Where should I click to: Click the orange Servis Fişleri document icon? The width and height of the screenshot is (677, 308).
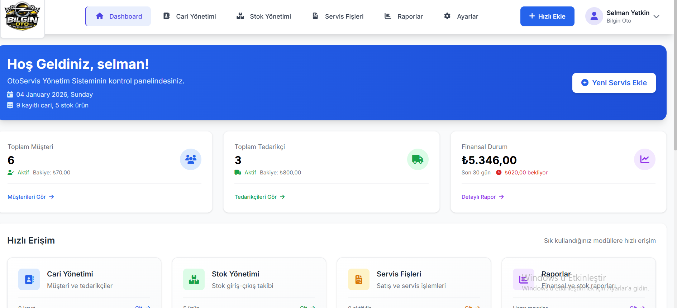359,279
